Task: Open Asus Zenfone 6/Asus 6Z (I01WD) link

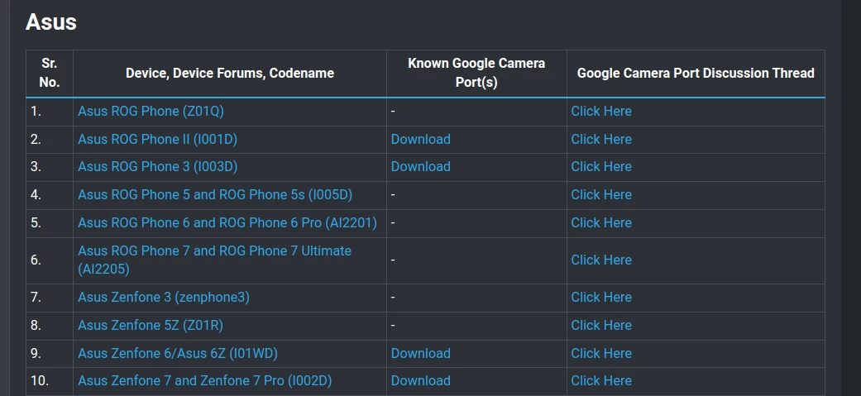Action: (x=177, y=354)
